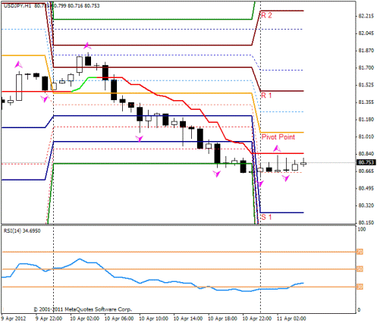Click the 9 Apr 22:00 time label

click(49, 318)
